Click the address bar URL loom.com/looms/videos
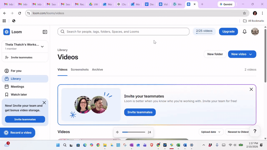 [48, 13]
